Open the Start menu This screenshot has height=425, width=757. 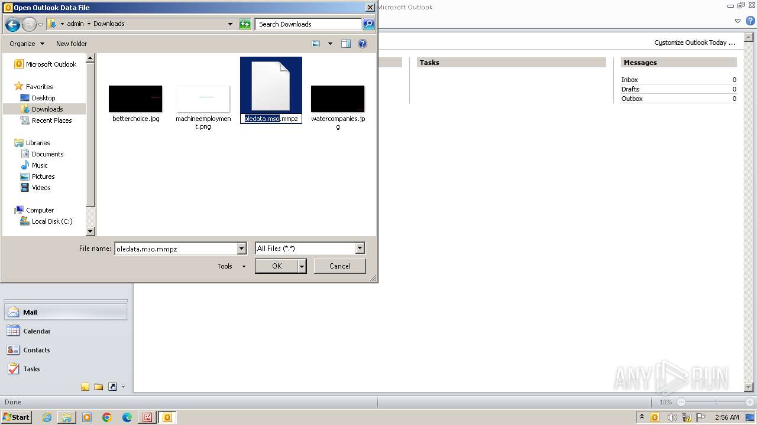click(16, 417)
